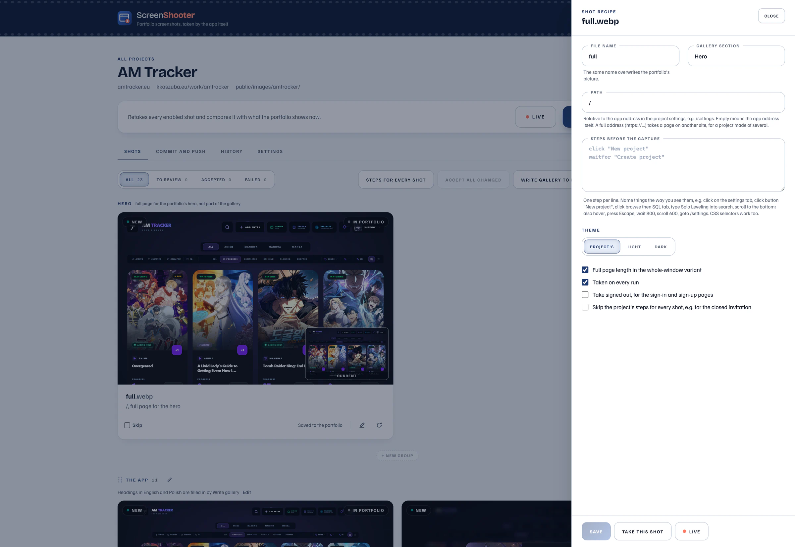Click the Live button in the retake banner

pyautogui.click(x=536, y=117)
